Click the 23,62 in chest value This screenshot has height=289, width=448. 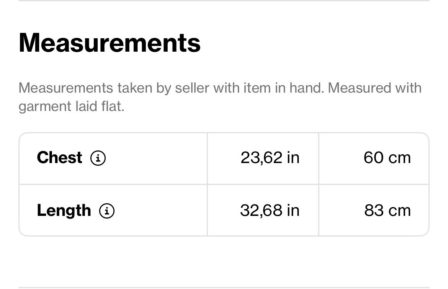pos(270,158)
